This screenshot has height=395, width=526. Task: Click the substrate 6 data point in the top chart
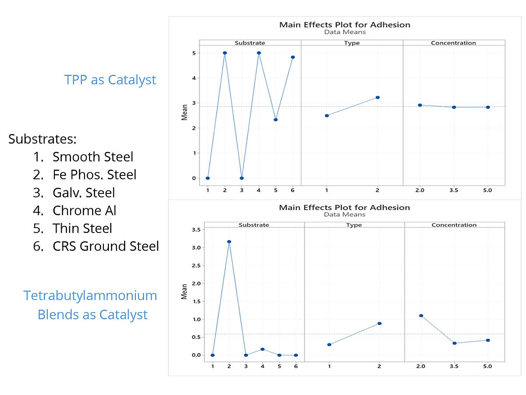pyautogui.click(x=293, y=57)
